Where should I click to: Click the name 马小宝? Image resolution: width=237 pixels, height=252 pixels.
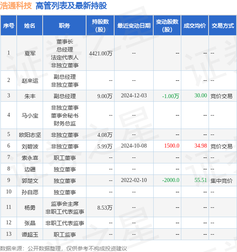30,116
